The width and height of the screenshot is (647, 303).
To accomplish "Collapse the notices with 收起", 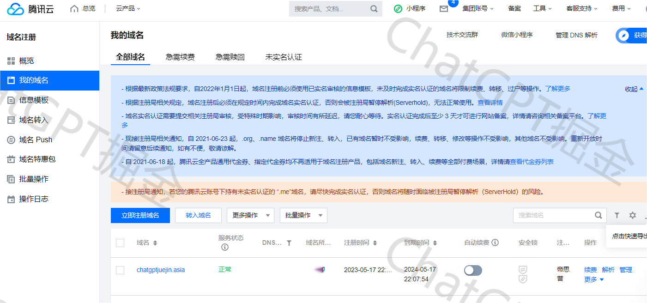I will pos(634,89).
